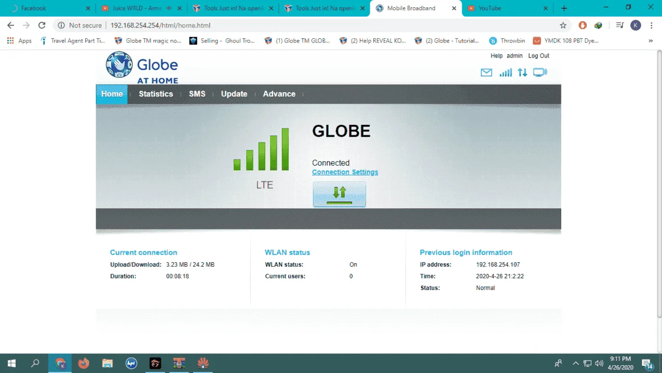Open the media control playlist icon
This screenshot has width=662, height=373.
[x=619, y=25]
